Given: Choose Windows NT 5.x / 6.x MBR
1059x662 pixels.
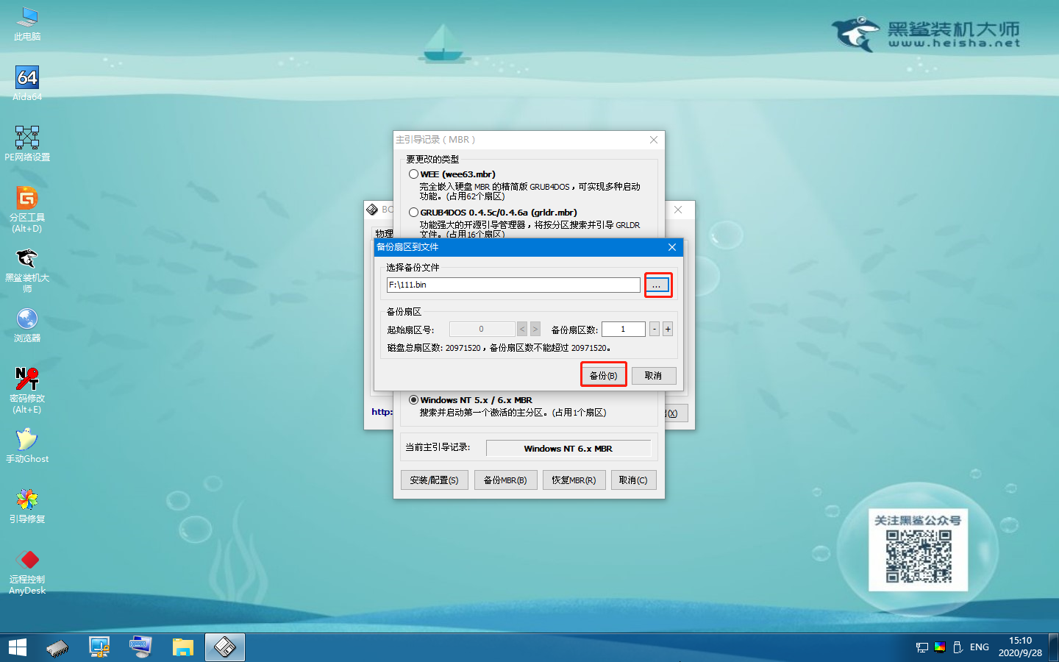Looking at the screenshot, I should (413, 400).
